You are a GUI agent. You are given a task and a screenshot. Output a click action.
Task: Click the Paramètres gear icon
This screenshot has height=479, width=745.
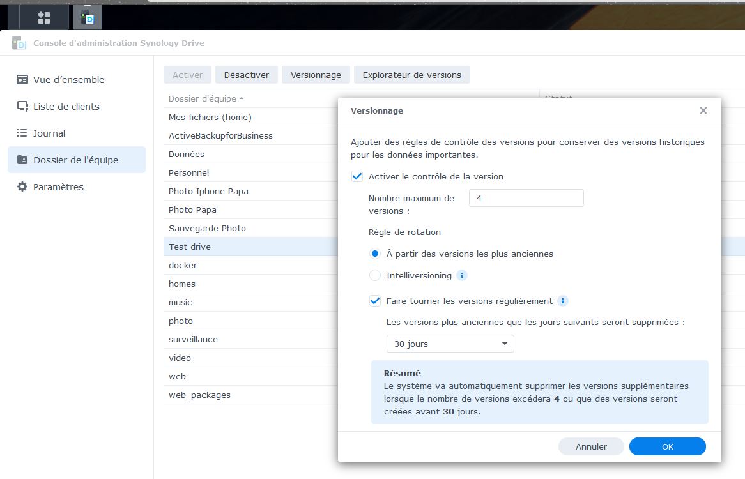click(x=22, y=186)
